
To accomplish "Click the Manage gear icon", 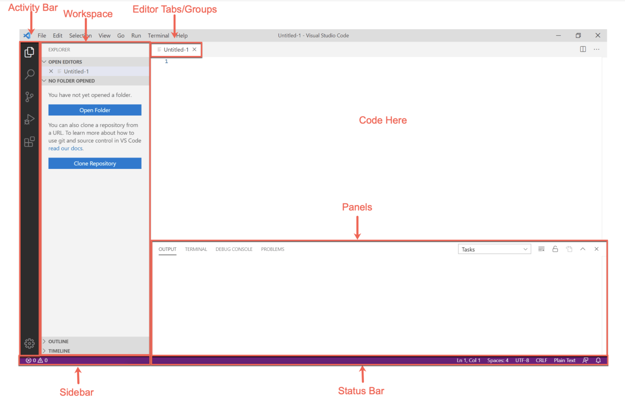I will tap(29, 343).
